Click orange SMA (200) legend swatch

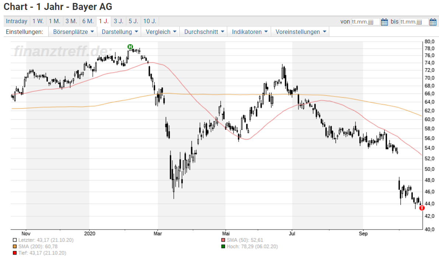15,246
